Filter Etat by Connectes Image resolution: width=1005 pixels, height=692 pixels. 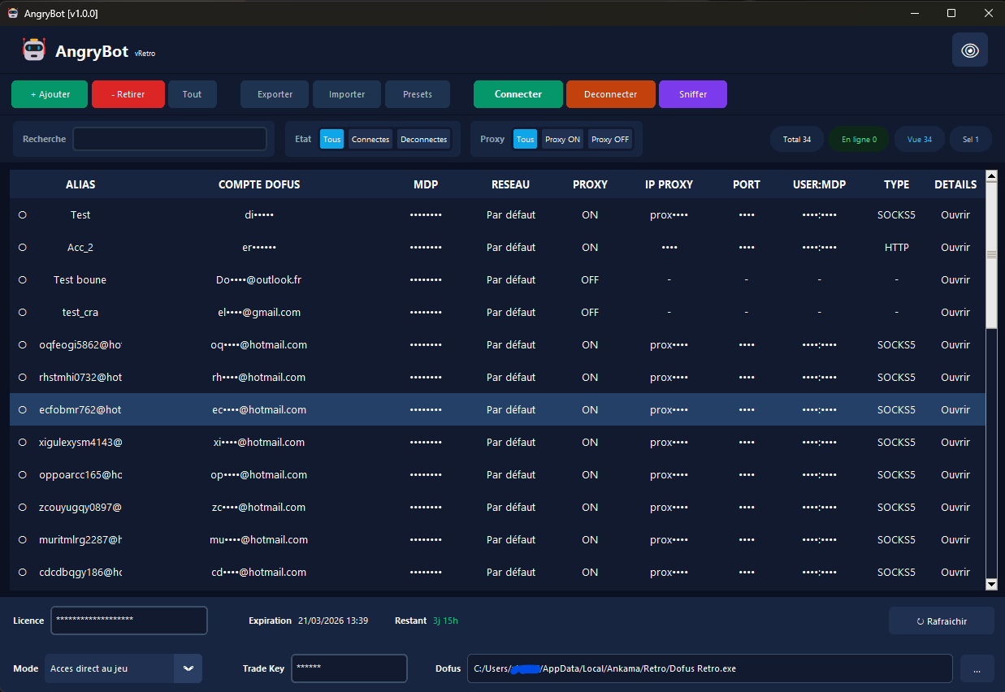[x=370, y=140]
